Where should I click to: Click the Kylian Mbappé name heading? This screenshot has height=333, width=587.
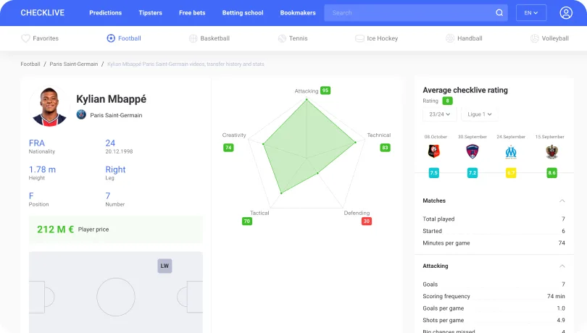(x=111, y=98)
